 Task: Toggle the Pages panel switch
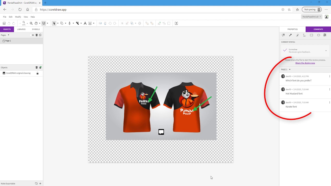(32, 35)
